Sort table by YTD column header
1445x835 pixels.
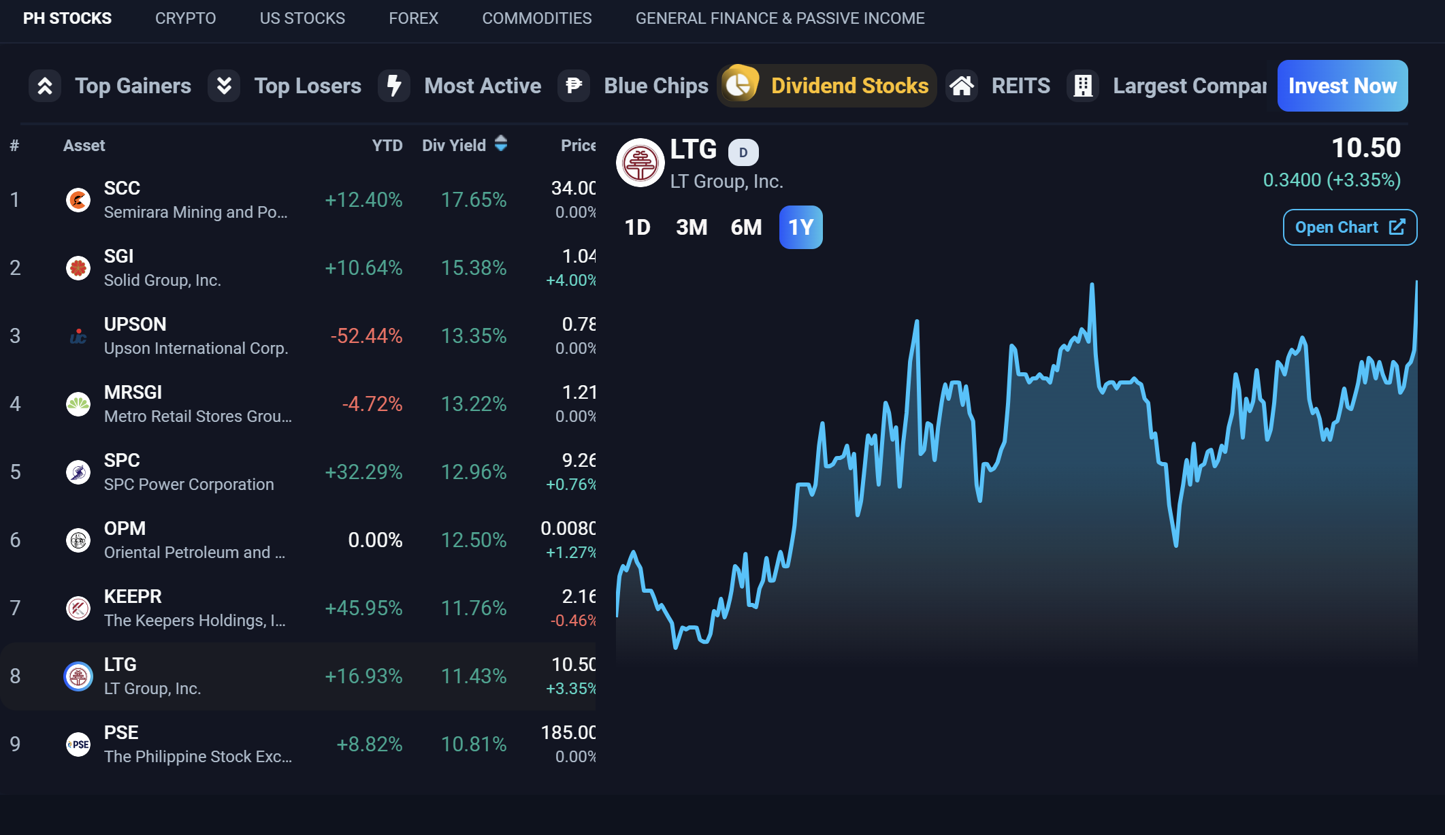coord(387,146)
